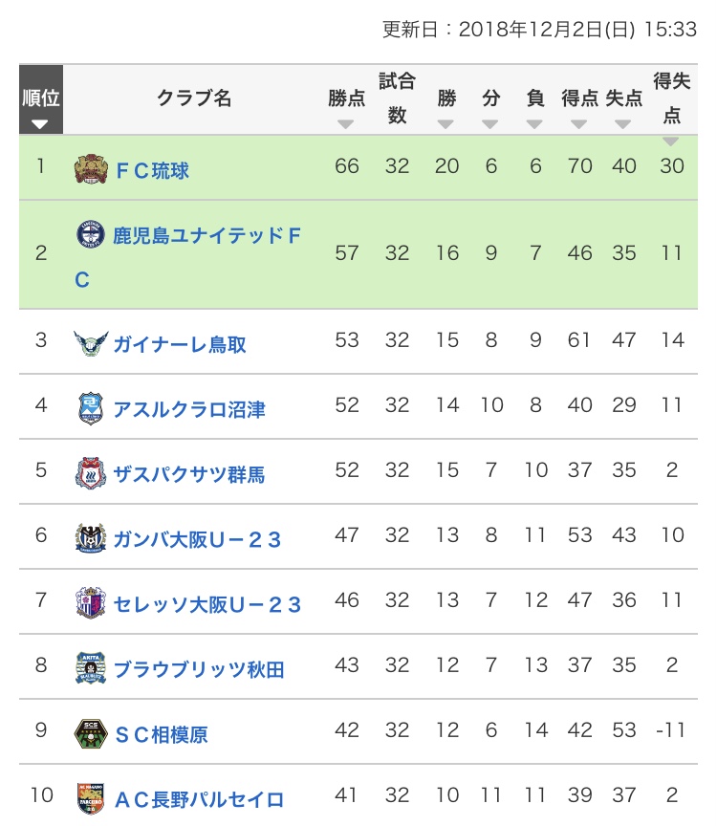
Task: Click the 勝 wins column header
Action: (x=446, y=98)
